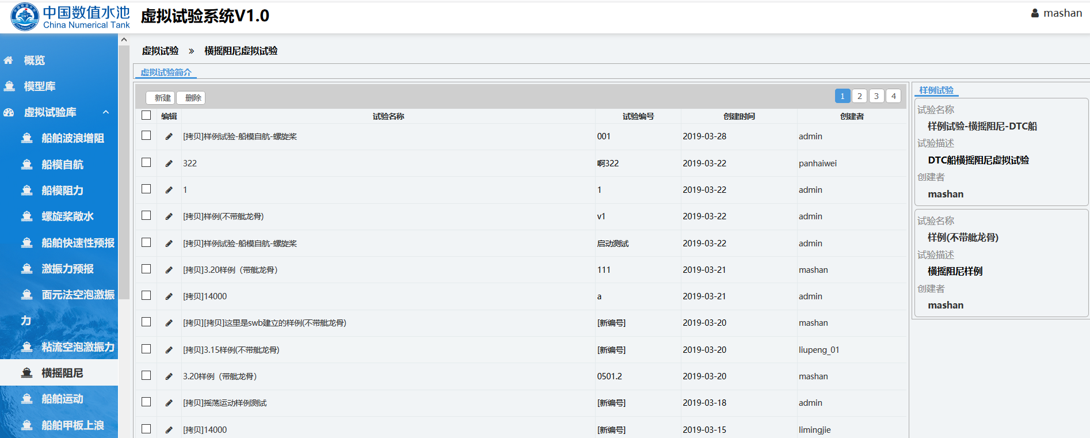Select checkbox for the liupeng_01 row

click(x=146, y=349)
